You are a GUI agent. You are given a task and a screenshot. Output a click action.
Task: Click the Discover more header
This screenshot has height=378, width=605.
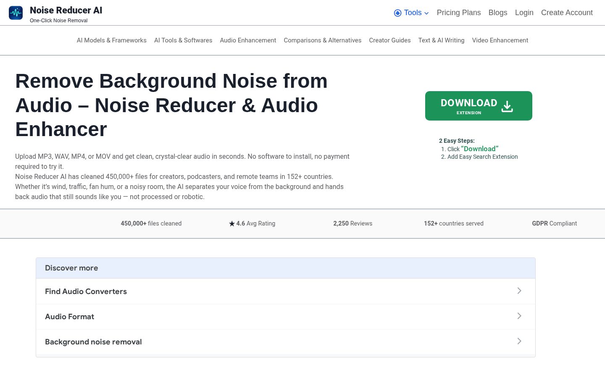286,268
